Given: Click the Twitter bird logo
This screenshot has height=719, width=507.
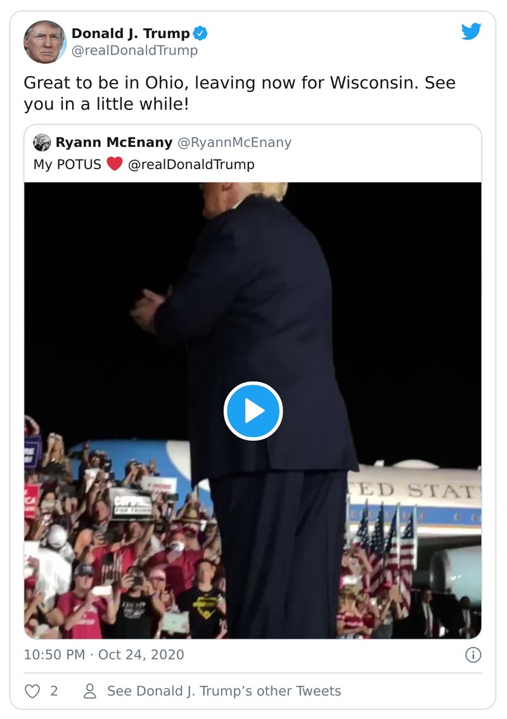Looking at the screenshot, I should coord(472,31).
